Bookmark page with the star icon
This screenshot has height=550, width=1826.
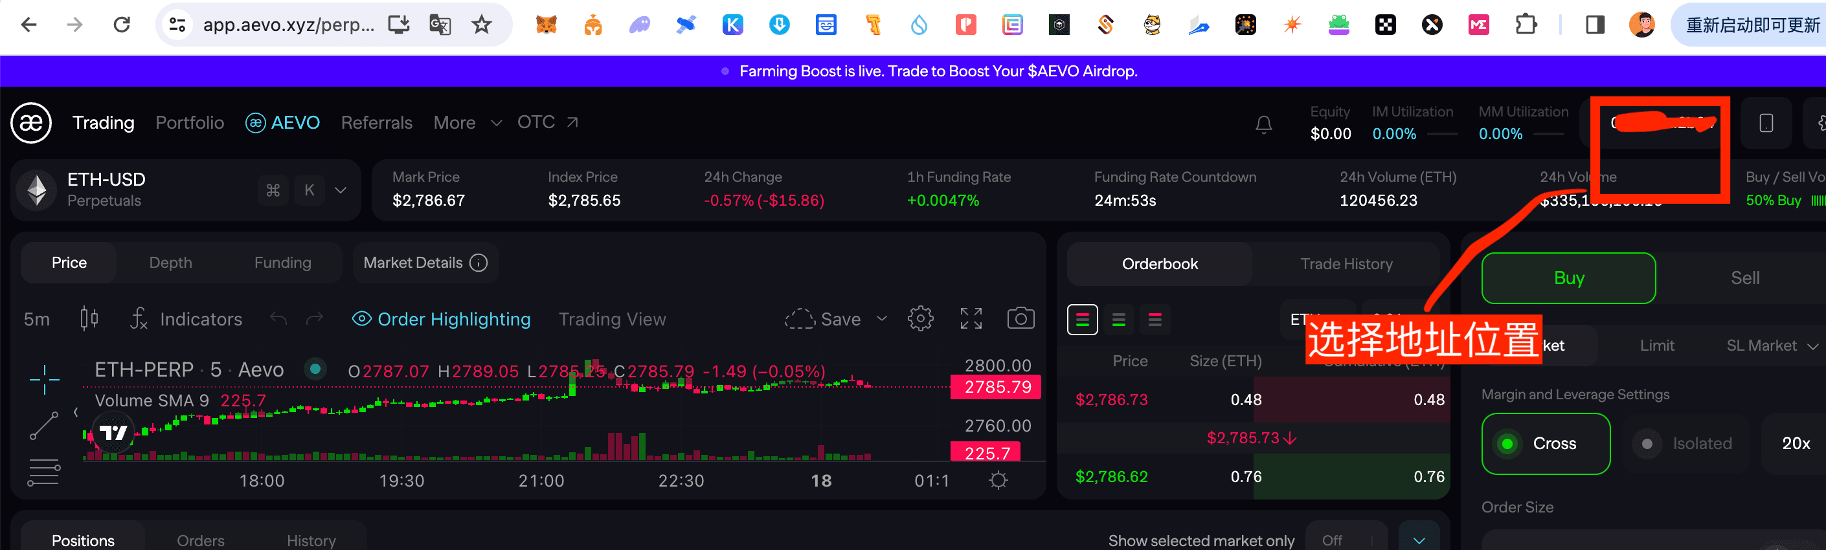(482, 25)
